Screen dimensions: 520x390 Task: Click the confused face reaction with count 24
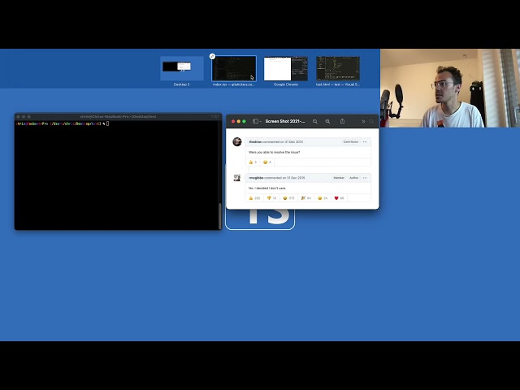point(323,198)
